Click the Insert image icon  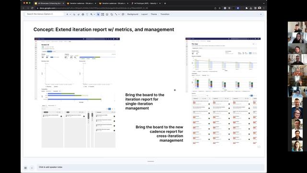pos(107,14)
